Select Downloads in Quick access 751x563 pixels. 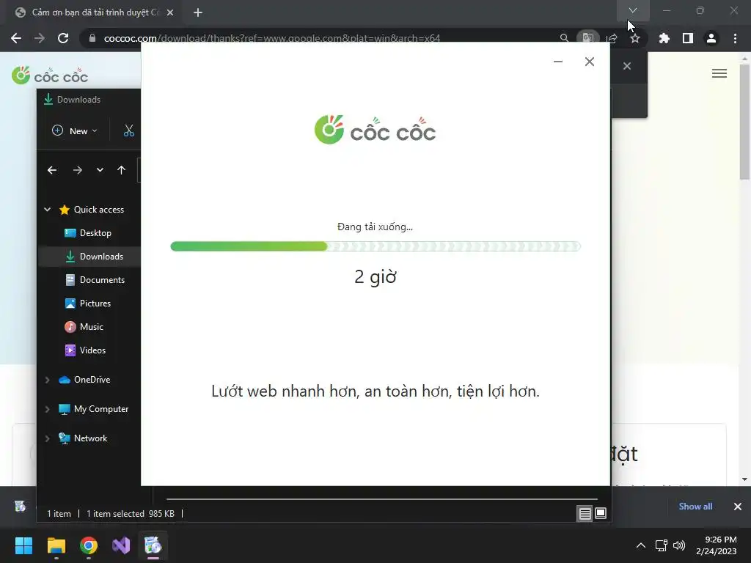[x=101, y=256]
